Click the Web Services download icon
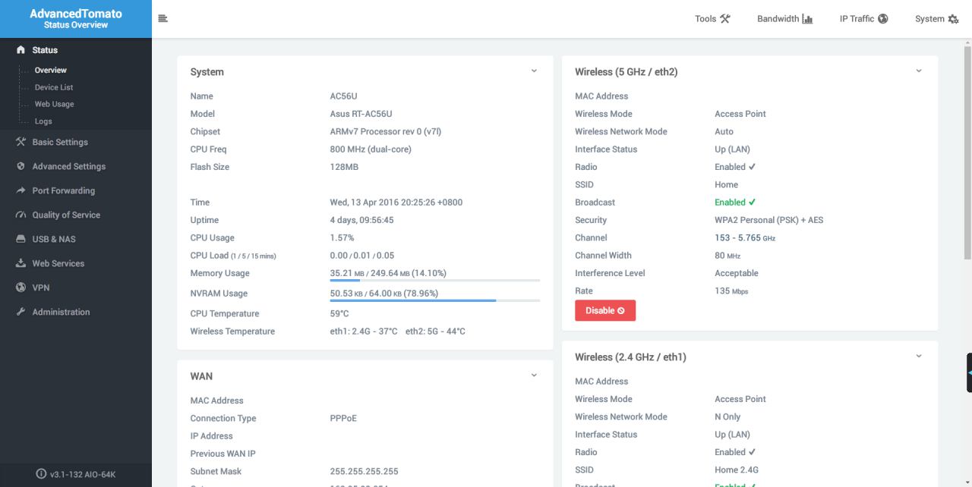Image resolution: width=972 pixels, height=487 pixels. coord(21,263)
